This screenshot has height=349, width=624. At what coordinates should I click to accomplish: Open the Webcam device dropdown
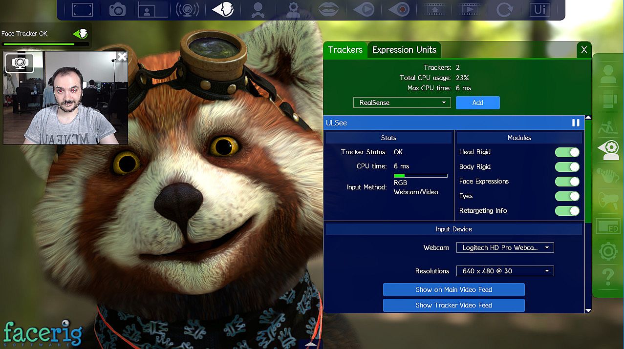coord(505,247)
